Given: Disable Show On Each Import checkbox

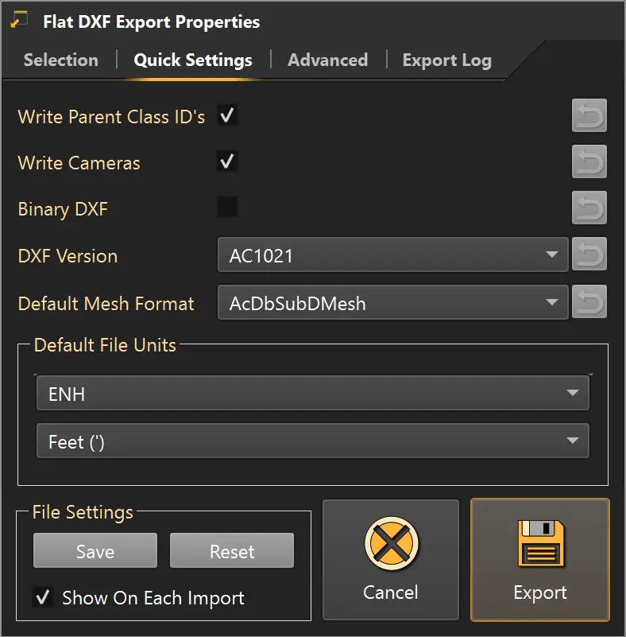Looking at the screenshot, I should pyautogui.click(x=43, y=597).
